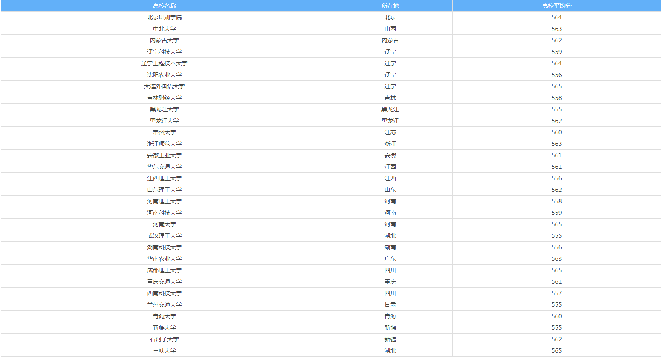The width and height of the screenshot is (662, 358).
Task: Select the 重庆交通大学 cell
Action: [x=164, y=282]
